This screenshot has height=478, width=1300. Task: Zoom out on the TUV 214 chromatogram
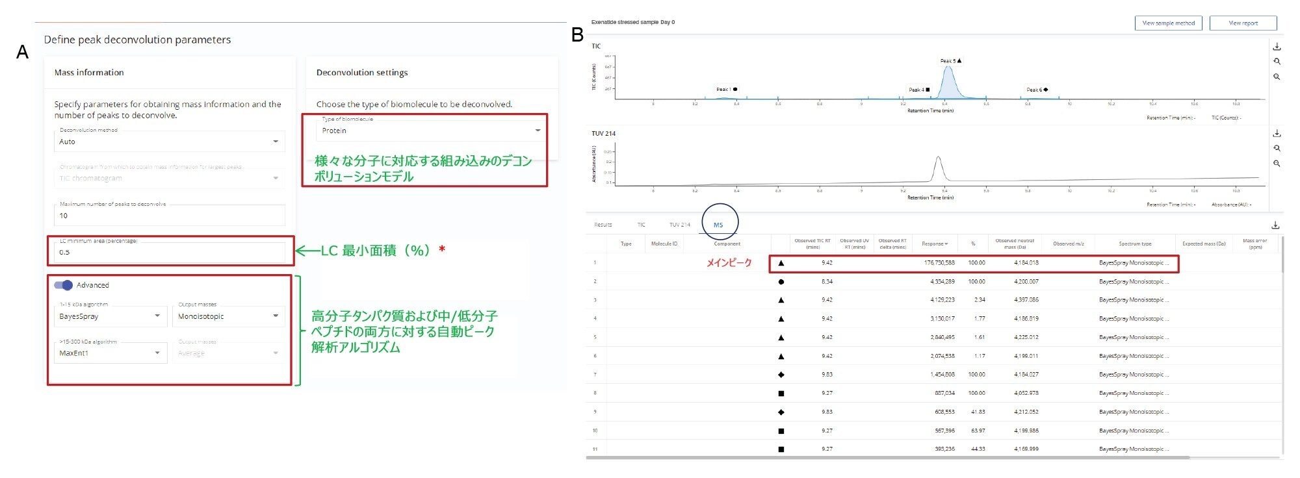click(1277, 164)
